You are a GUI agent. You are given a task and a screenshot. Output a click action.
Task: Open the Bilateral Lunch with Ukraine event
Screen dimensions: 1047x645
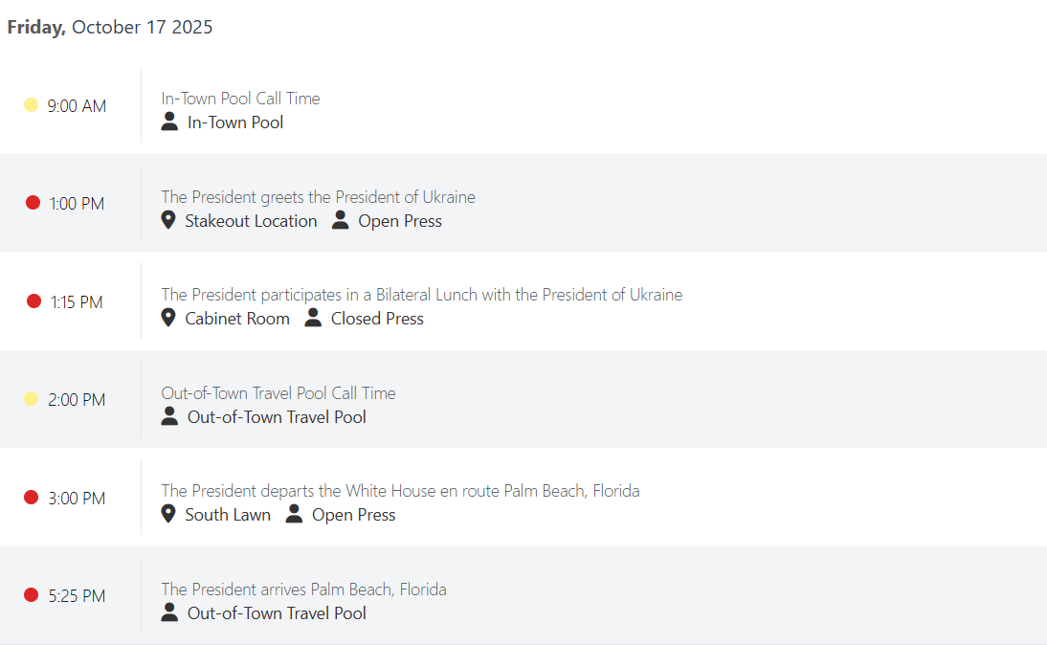[421, 295]
